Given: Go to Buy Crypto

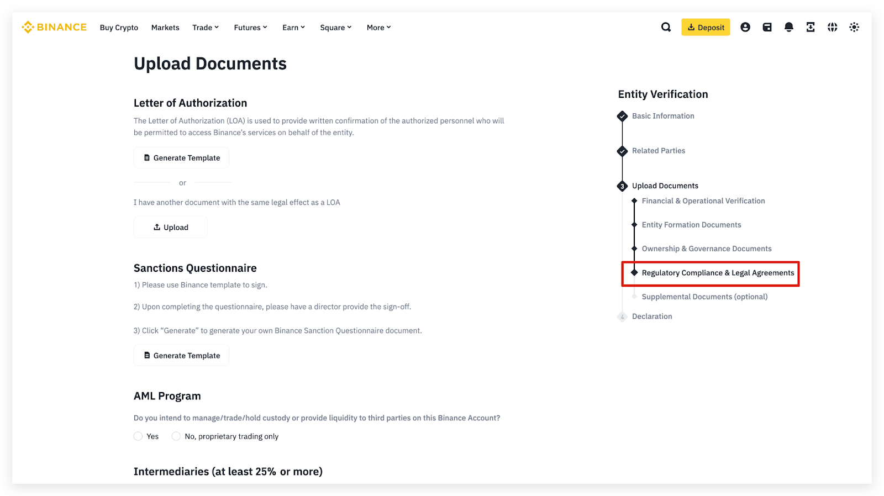Looking at the screenshot, I should click(x=119, y=28).
